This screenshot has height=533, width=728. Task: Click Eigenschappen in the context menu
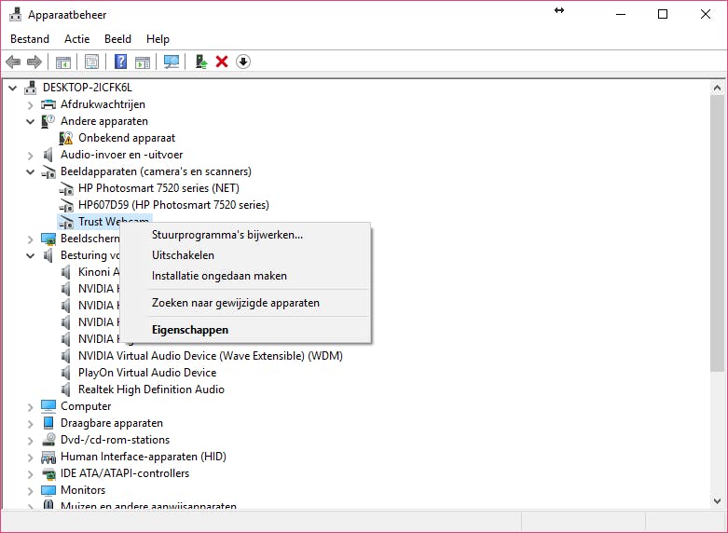tap(189, 329)
